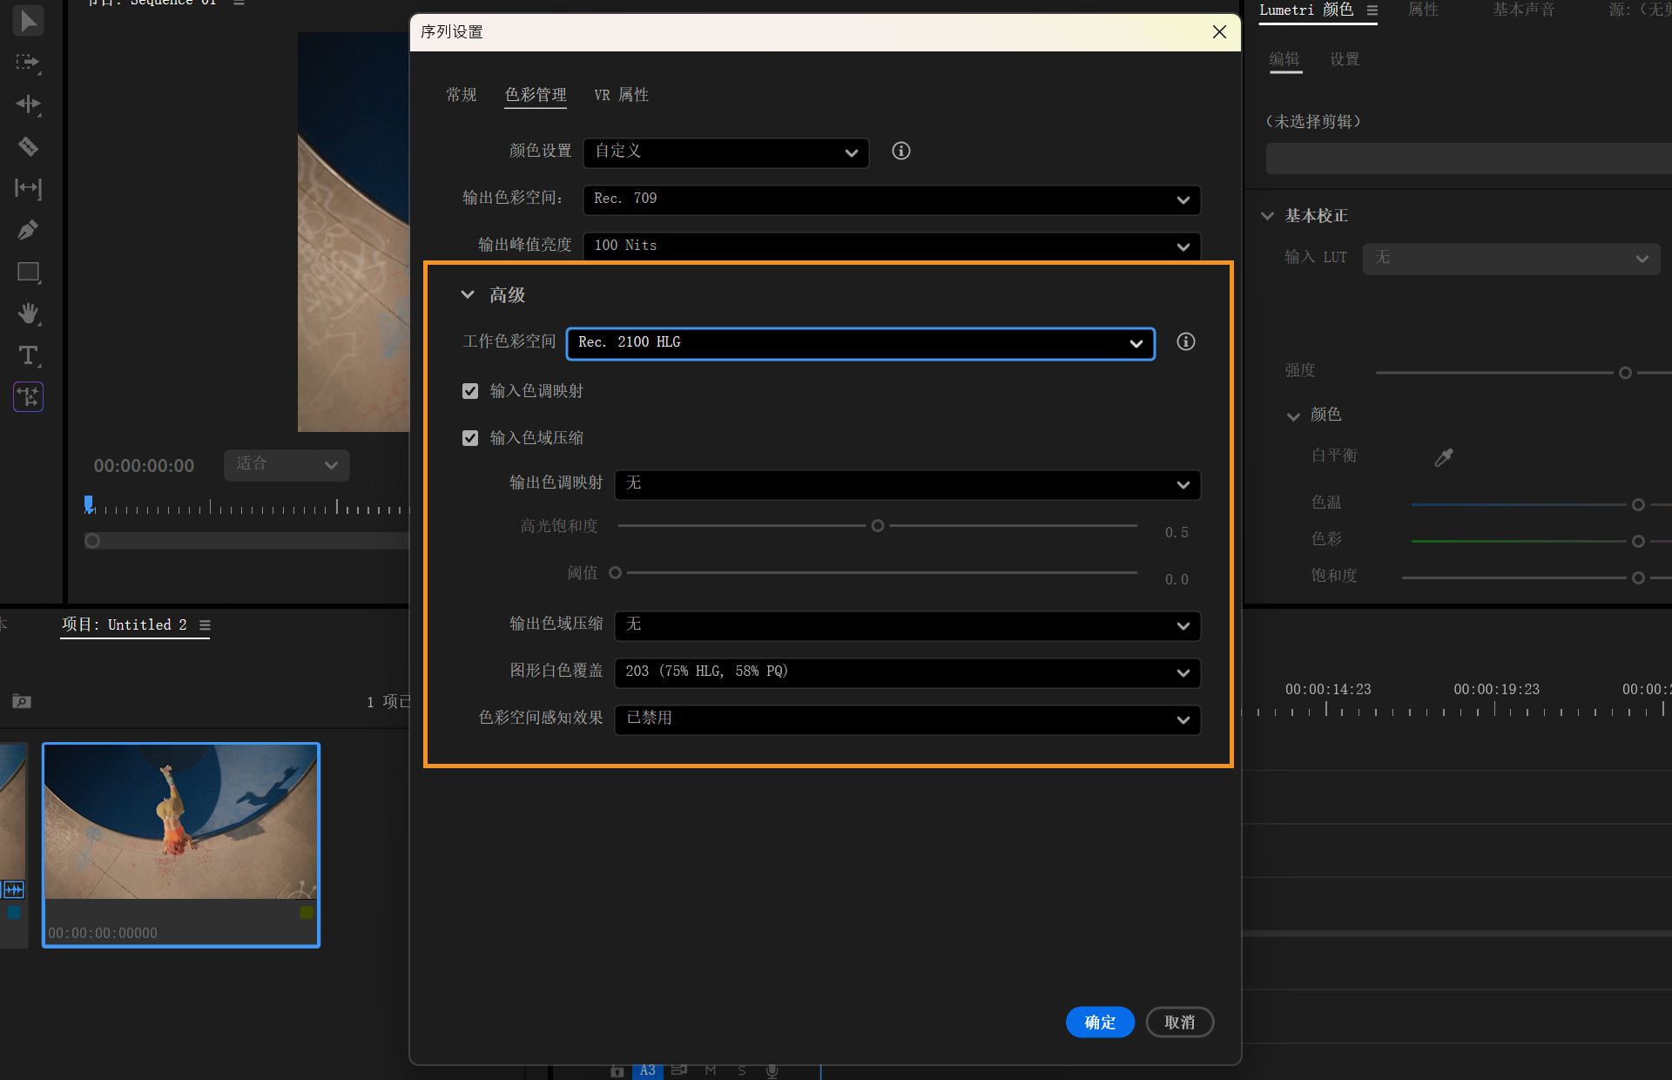1672x1080 pixels.
Task: Lock the A3 audio track
Action: [x=617, y=1070]
